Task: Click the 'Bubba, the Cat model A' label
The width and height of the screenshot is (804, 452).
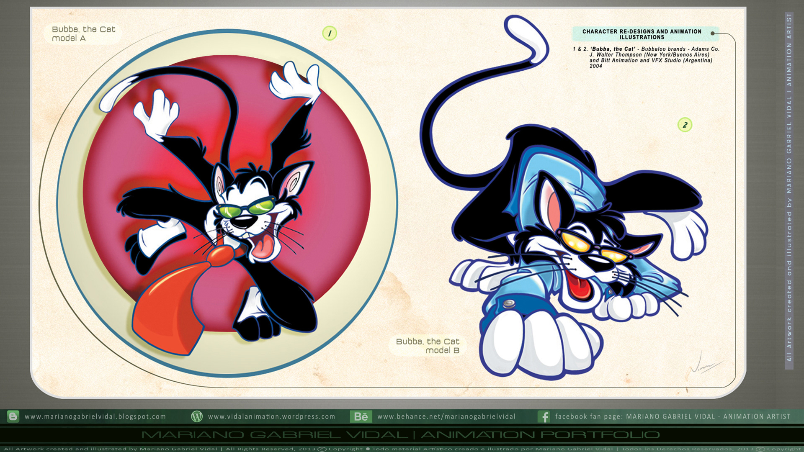Action: point(83,33)
